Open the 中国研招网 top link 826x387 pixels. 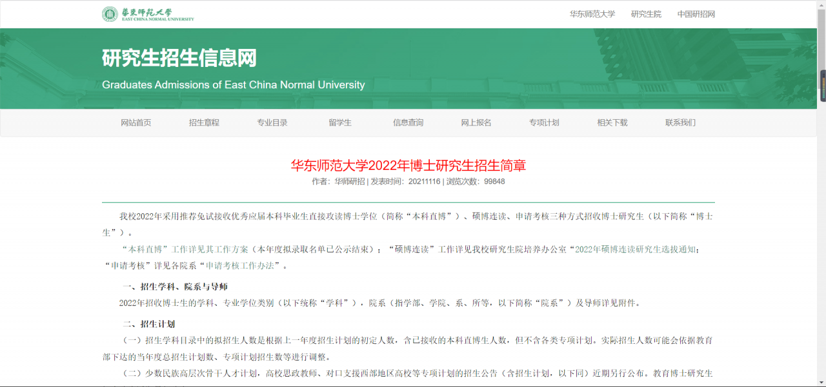point(696,14)
